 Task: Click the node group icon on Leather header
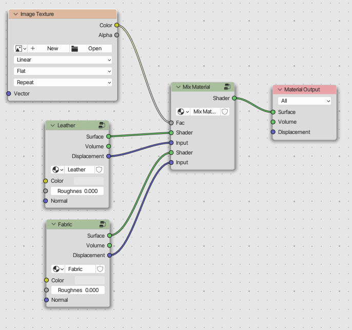tap(102, 125)
